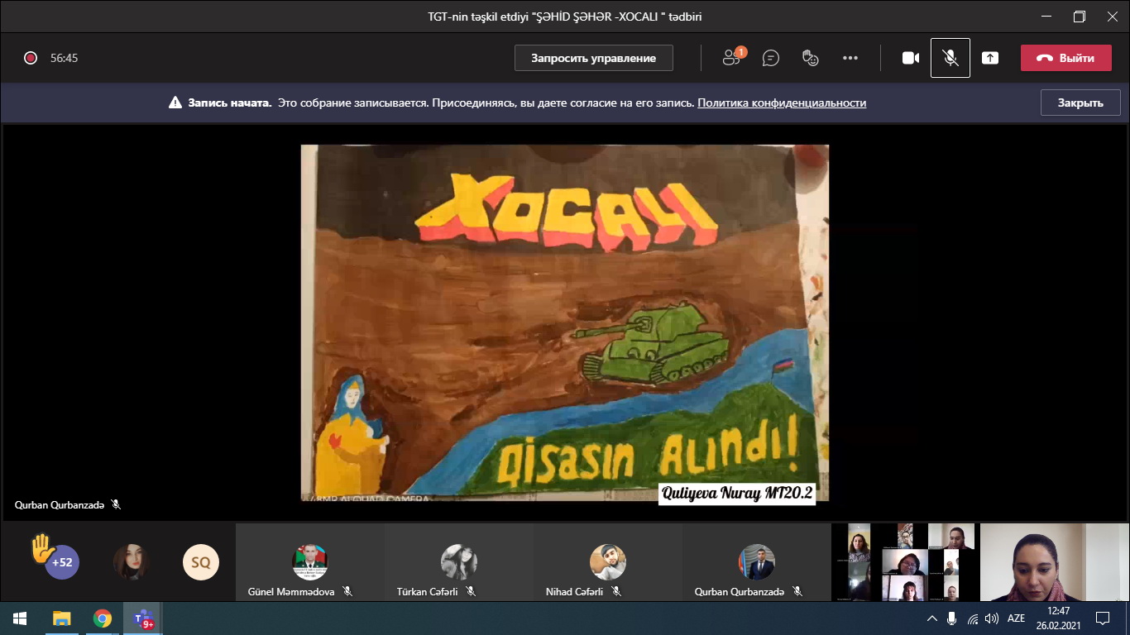Open the taskbar volume control
The height and width of the screenshot is (635, 1130).
click(992, 618)
